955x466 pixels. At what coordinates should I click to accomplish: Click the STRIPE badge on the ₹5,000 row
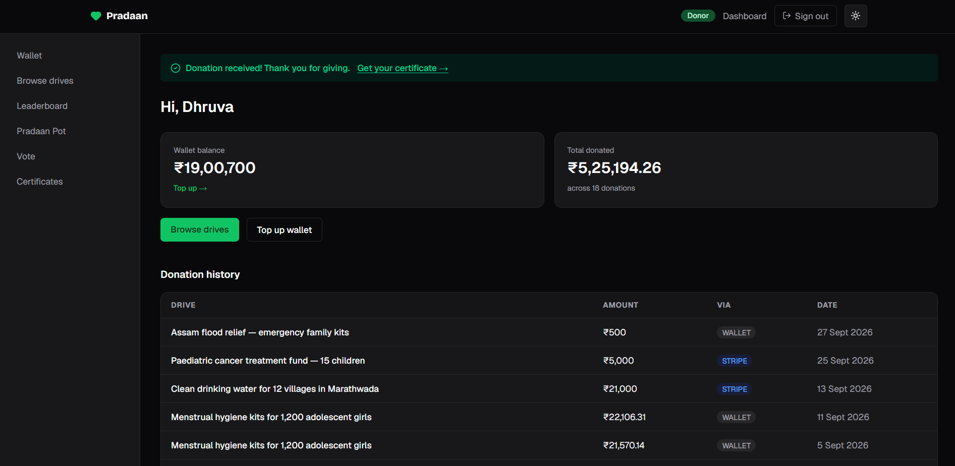735,361
